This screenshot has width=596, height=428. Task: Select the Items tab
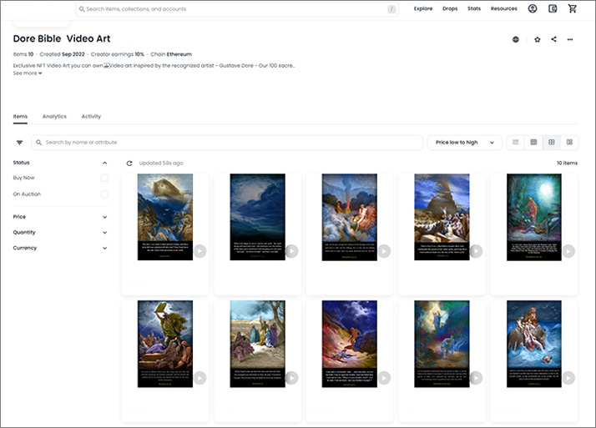(x=20, y=116)
